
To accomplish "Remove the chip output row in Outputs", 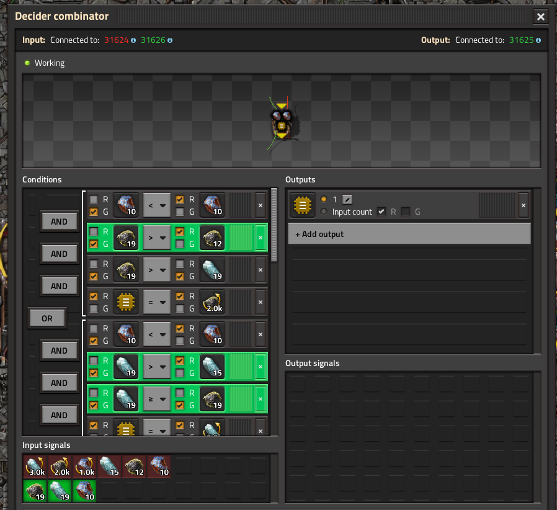I will (524, 205).
